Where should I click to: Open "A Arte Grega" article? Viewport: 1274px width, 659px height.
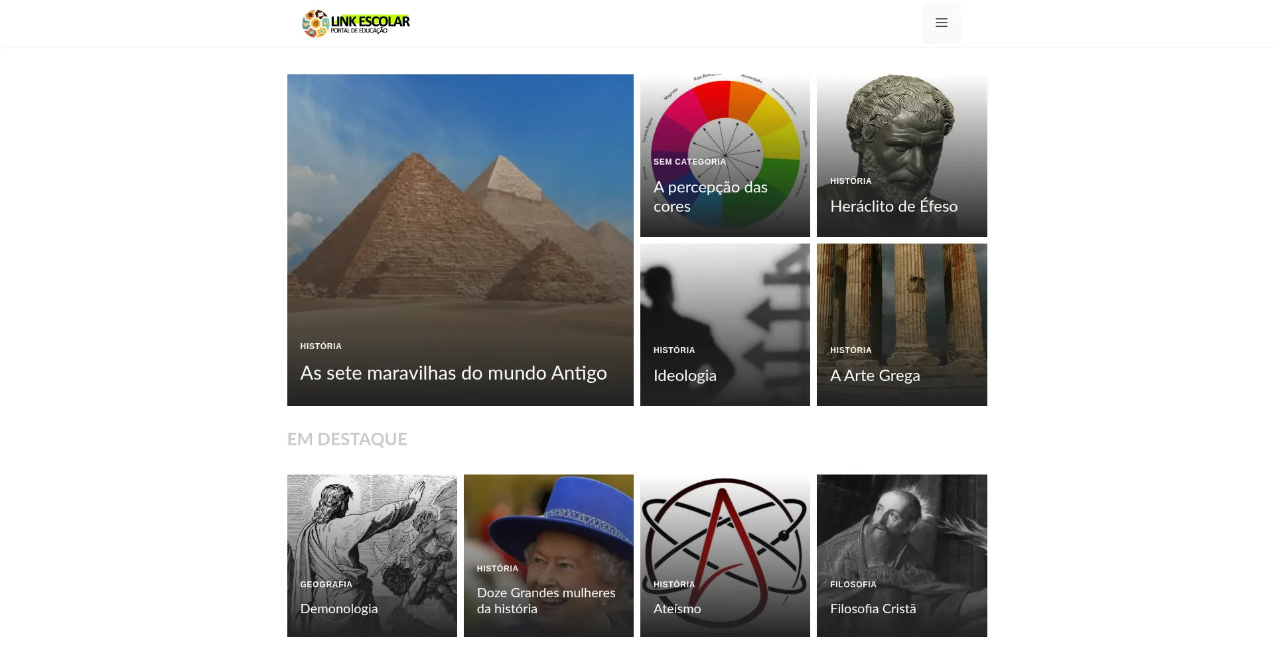click(x=875, y=376)
